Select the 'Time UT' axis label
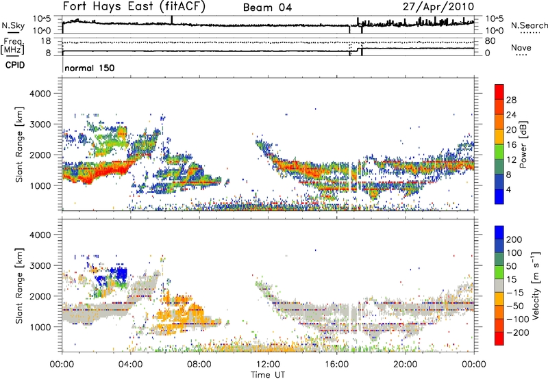Viewport: 548px width, 379px height. click(268, 375)
